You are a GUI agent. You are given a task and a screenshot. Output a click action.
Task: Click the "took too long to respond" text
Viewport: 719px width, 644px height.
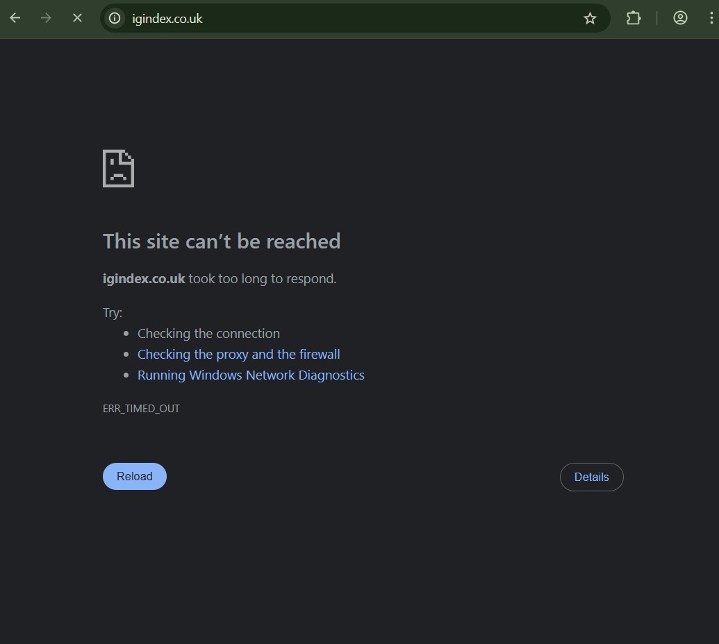(263, 278)
